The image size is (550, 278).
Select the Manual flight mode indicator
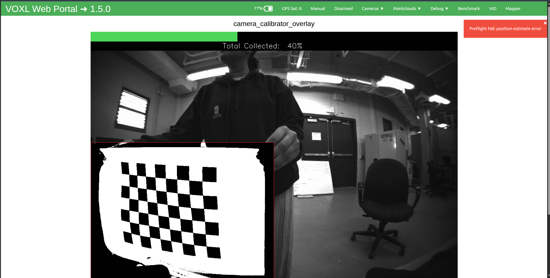[317, 9]
